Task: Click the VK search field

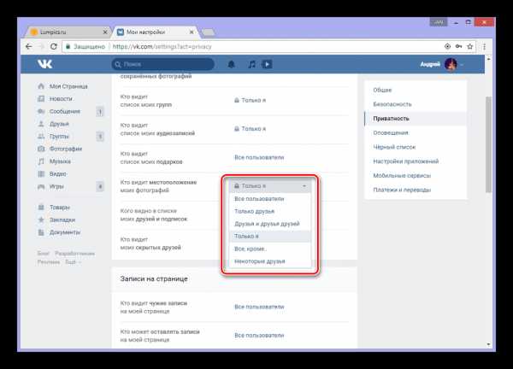Action: (x=163, y=64)
